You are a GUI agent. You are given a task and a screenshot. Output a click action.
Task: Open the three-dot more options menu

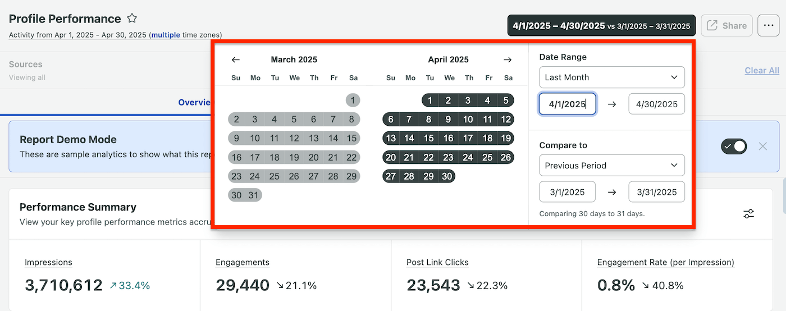[768, 25]
